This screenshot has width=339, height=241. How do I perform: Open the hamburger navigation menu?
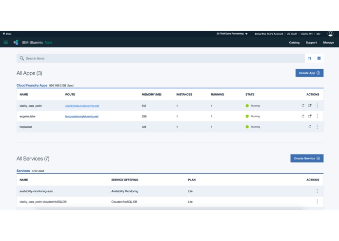[6, 42]
